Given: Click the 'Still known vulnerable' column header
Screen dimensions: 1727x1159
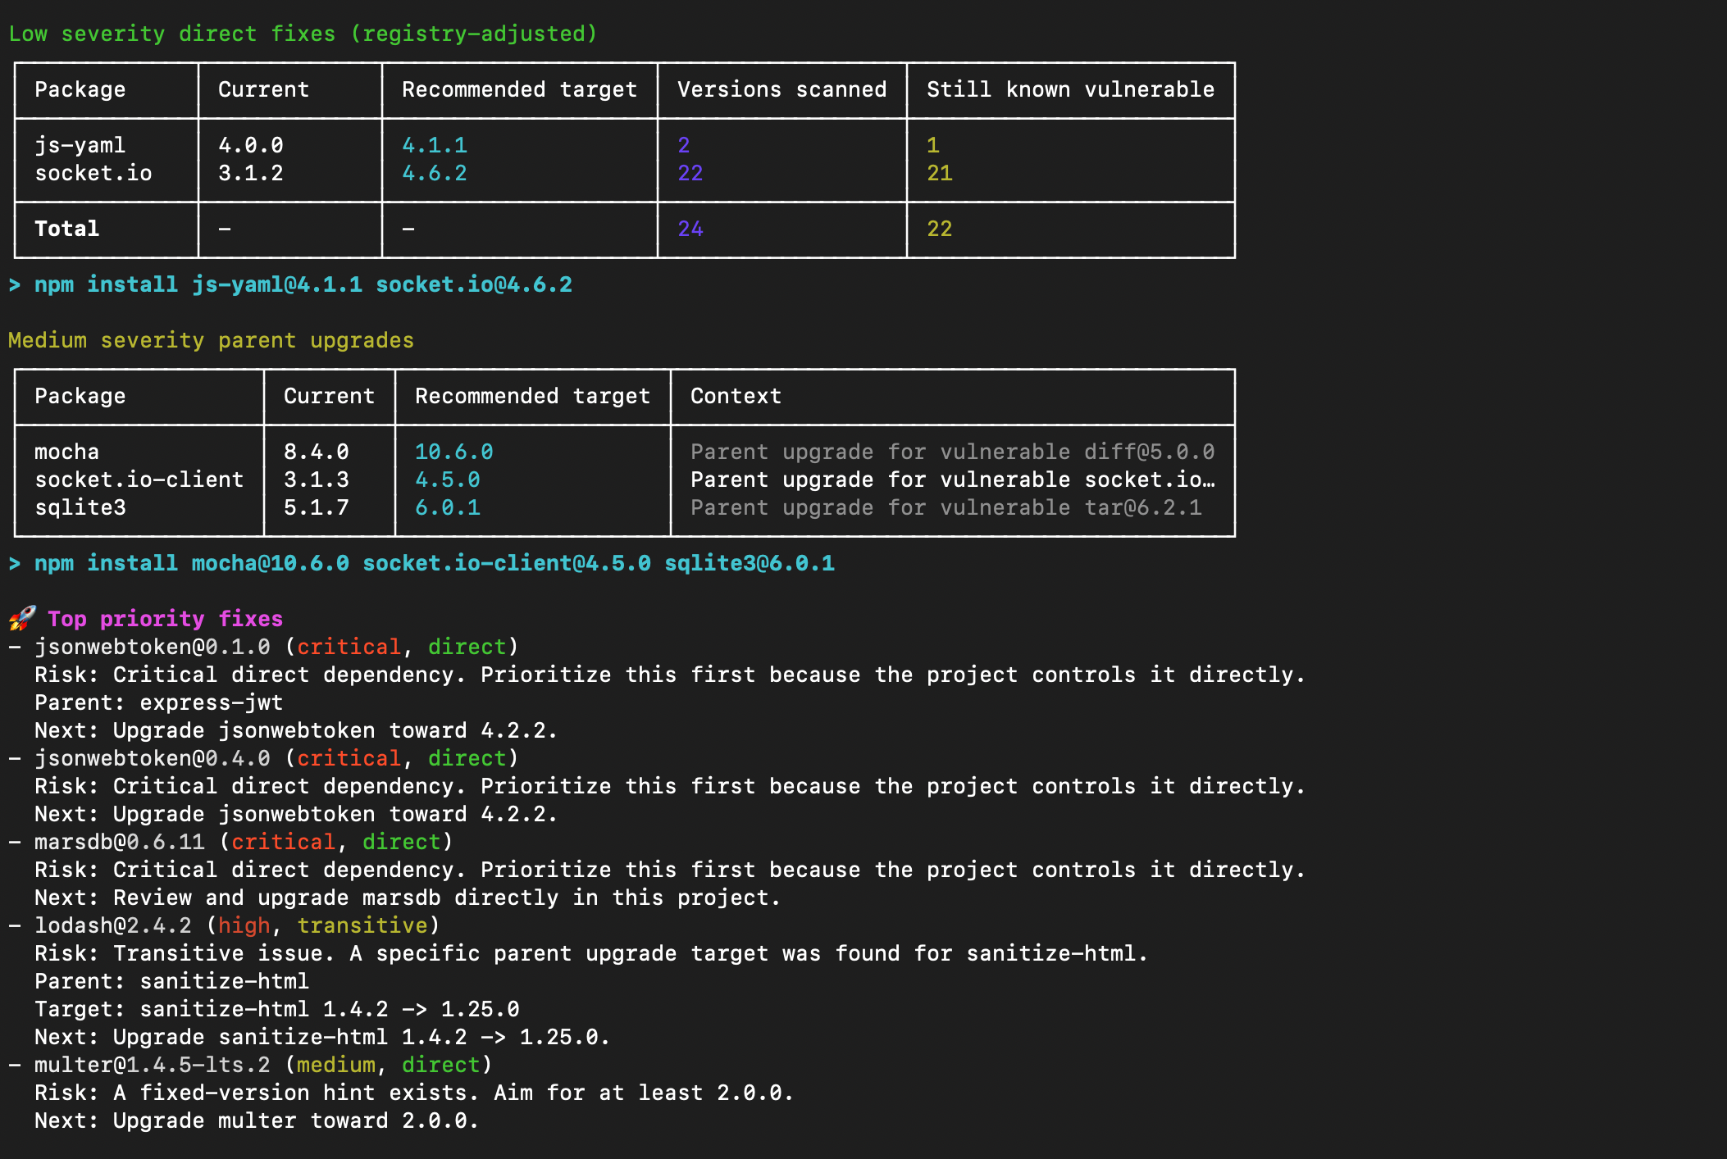Looking at the screenshot, I should (1071, 89).
